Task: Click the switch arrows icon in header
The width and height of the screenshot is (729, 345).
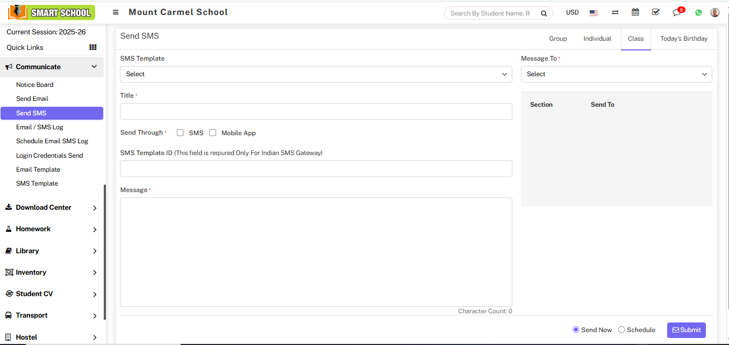Action: (x=615, y=13)
